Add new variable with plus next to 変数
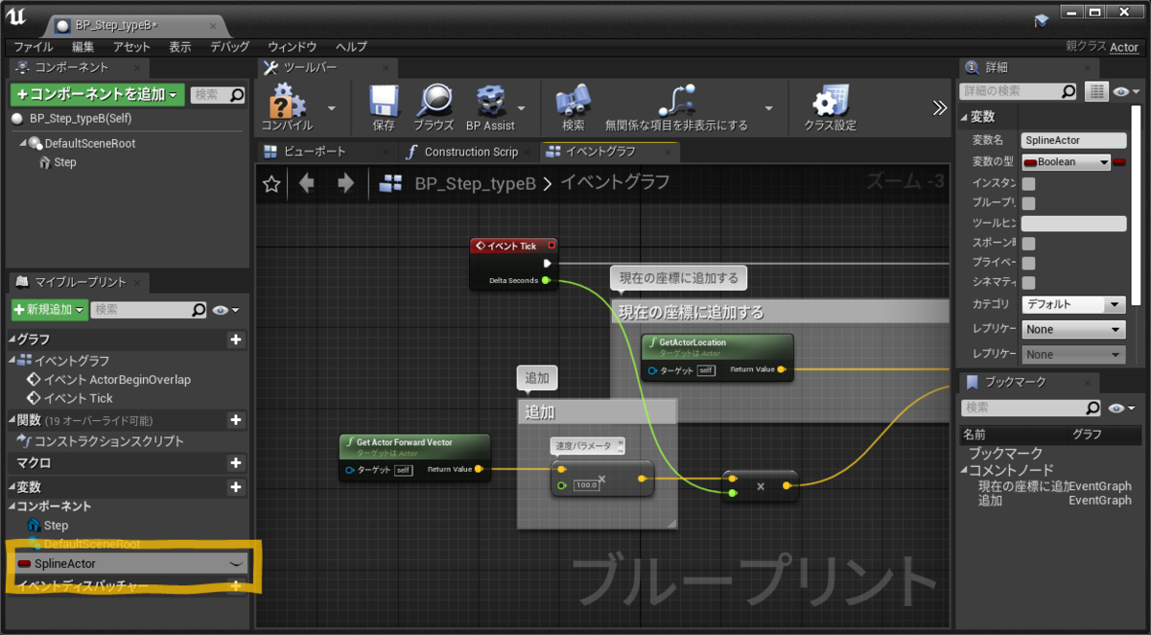The width and height of the screenshot is (1151, 635). 235,487
